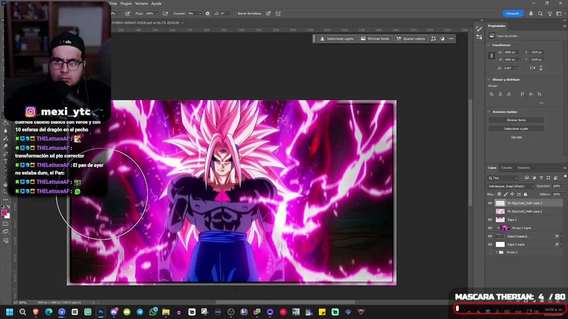This screenshot has height=319, width=568.
Task: Click Eliminar fondo in Acciones rápidas
Action: tap(516, 120)
